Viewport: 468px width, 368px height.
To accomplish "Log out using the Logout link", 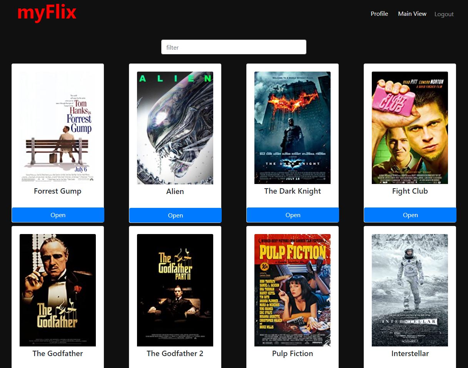I will coord(444,14).
